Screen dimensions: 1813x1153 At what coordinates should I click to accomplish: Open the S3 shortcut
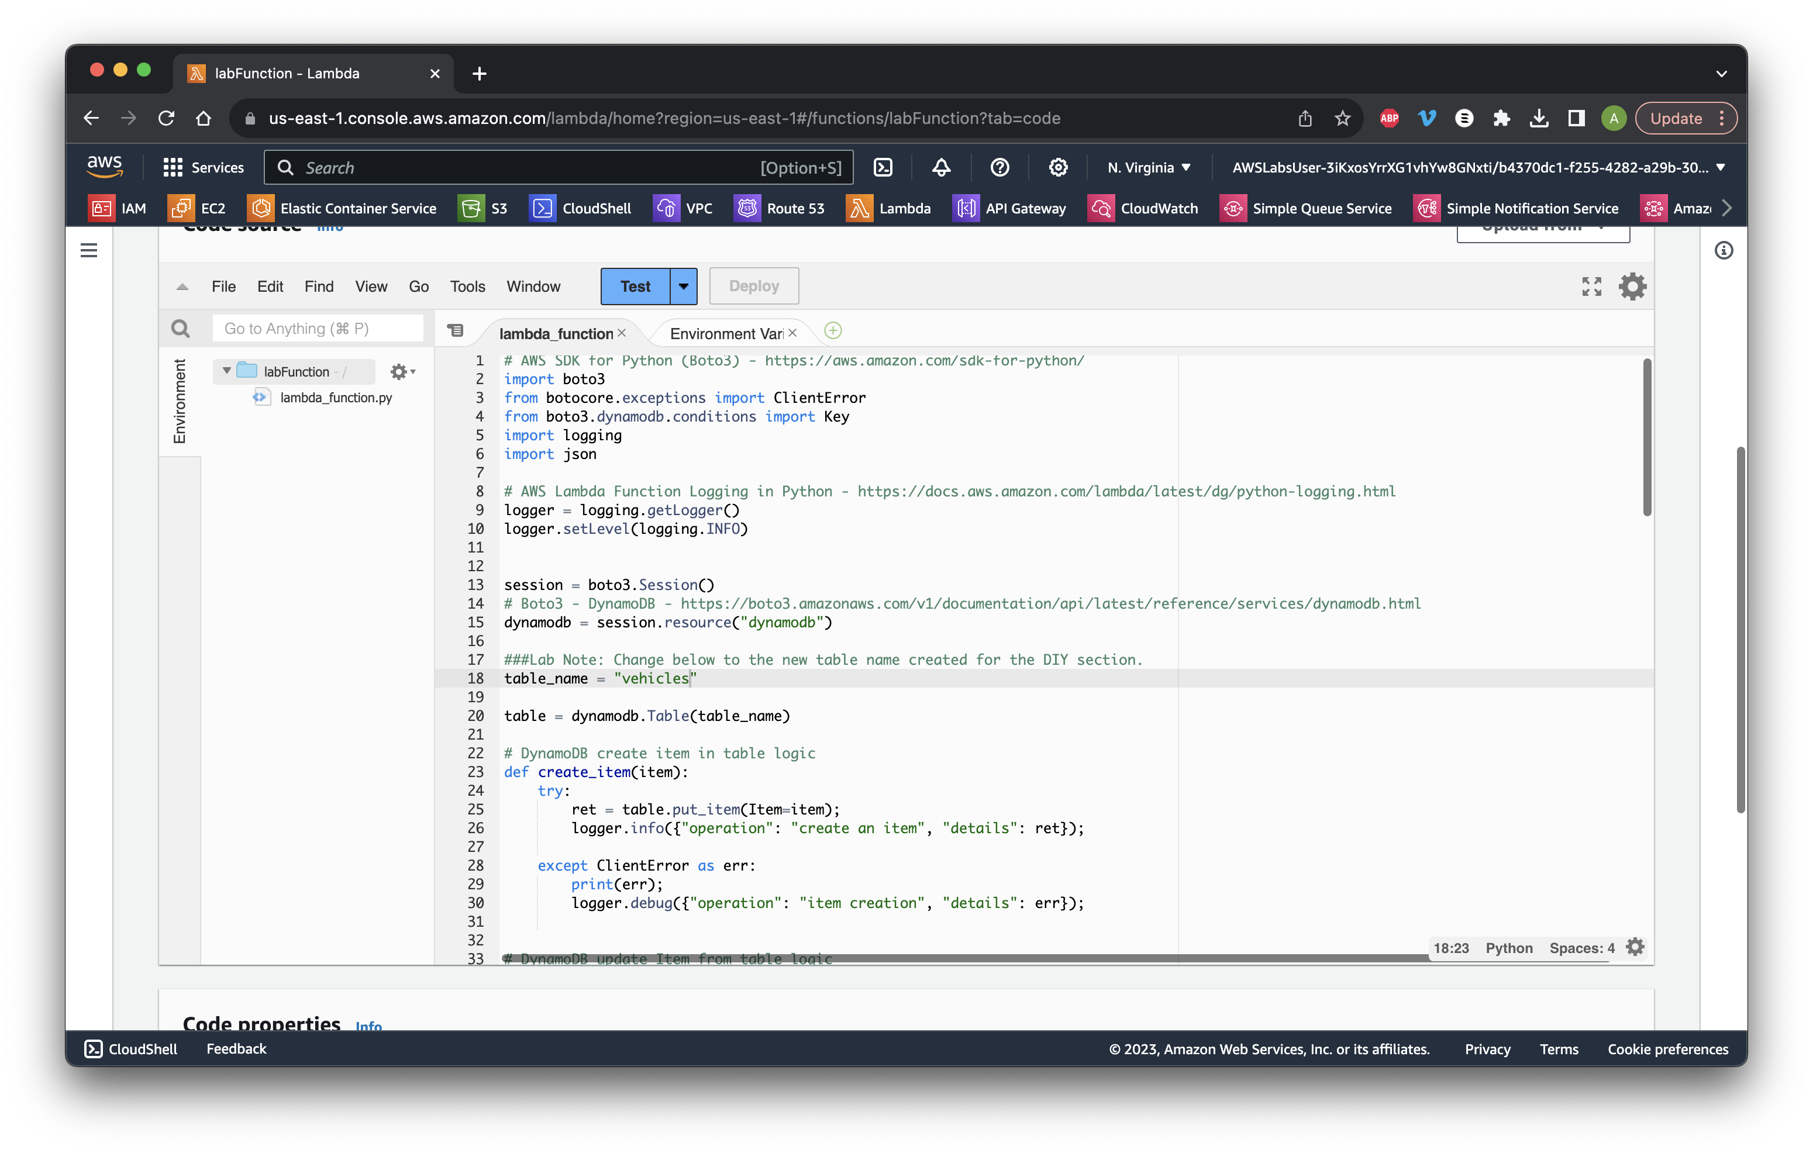482,209
